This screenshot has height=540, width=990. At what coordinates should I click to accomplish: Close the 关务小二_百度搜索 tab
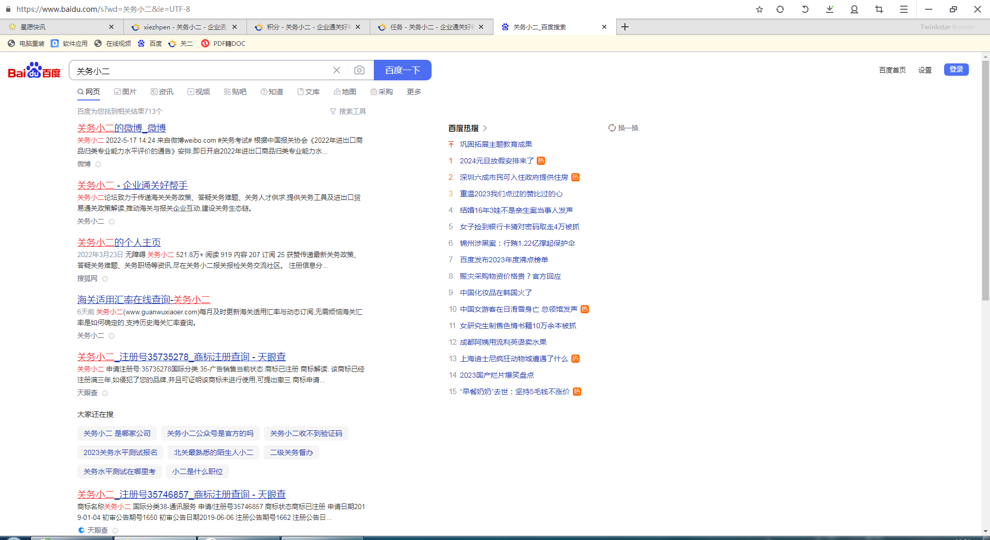pos(604,27)
